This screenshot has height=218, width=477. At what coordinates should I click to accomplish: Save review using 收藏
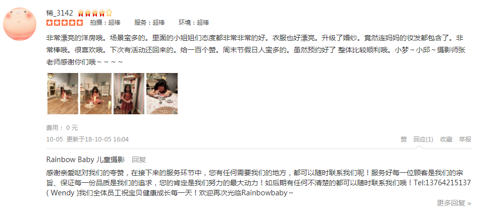point(446,139)
